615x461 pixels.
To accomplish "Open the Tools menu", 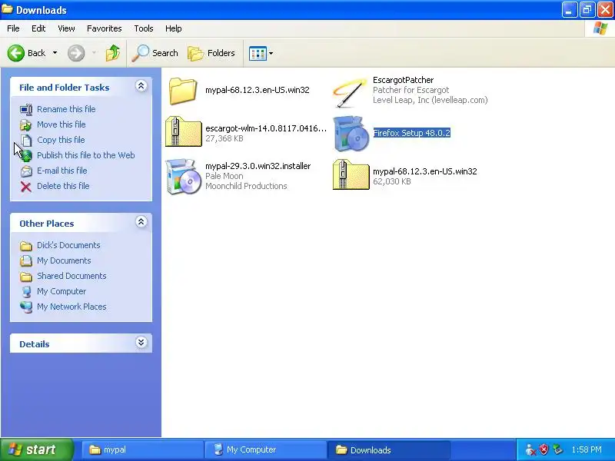I will click(x=144, y=28).
